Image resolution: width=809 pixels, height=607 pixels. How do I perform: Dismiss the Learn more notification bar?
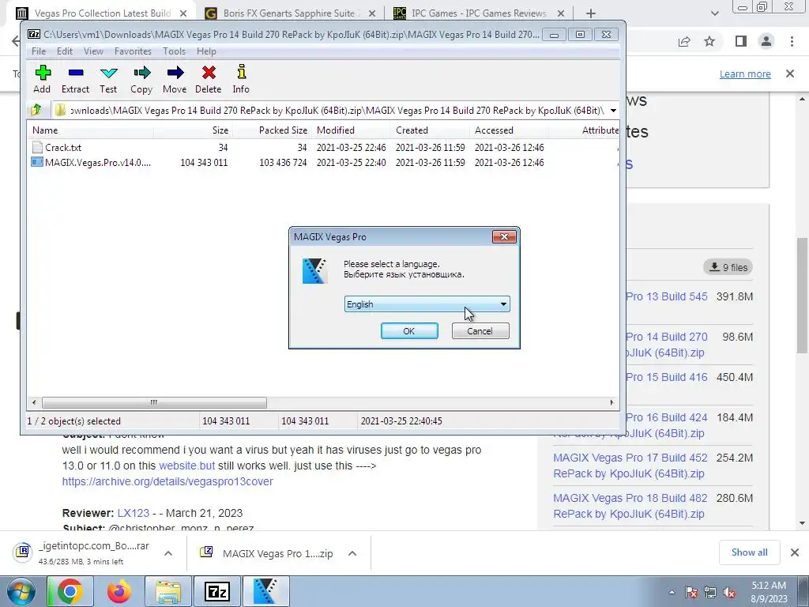[x=790, y=74]
